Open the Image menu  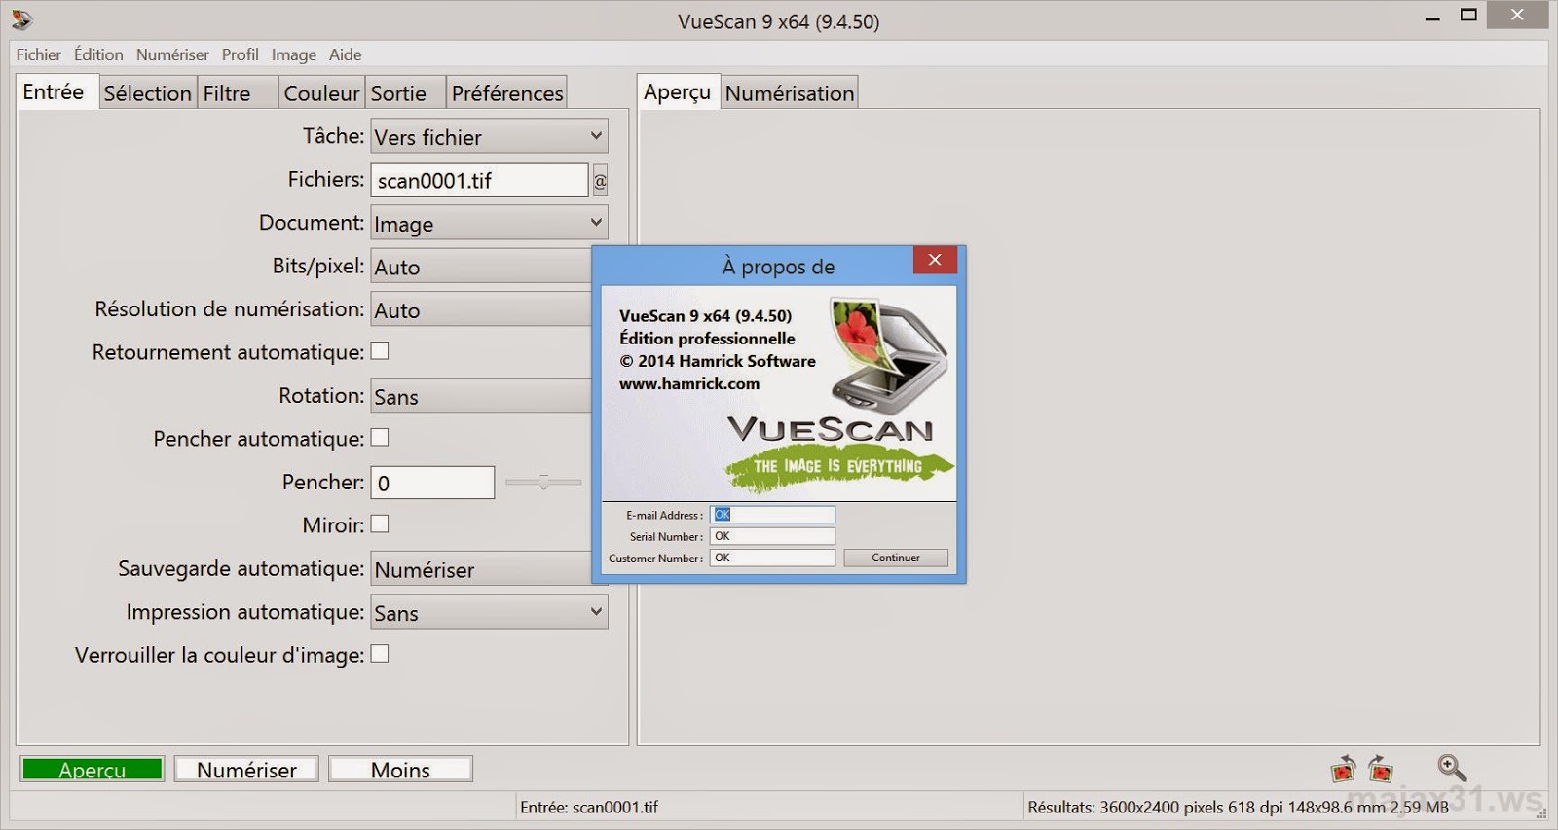(294, 54)
